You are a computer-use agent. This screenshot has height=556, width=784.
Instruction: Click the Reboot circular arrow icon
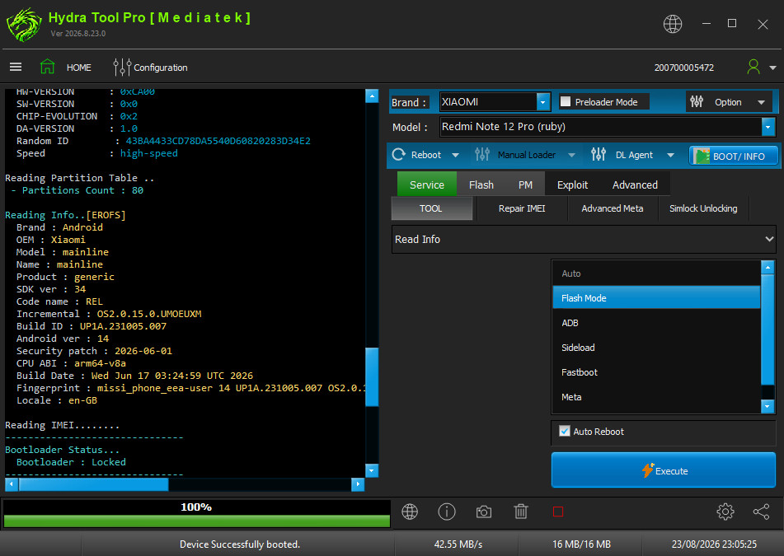tap(398, 154)
